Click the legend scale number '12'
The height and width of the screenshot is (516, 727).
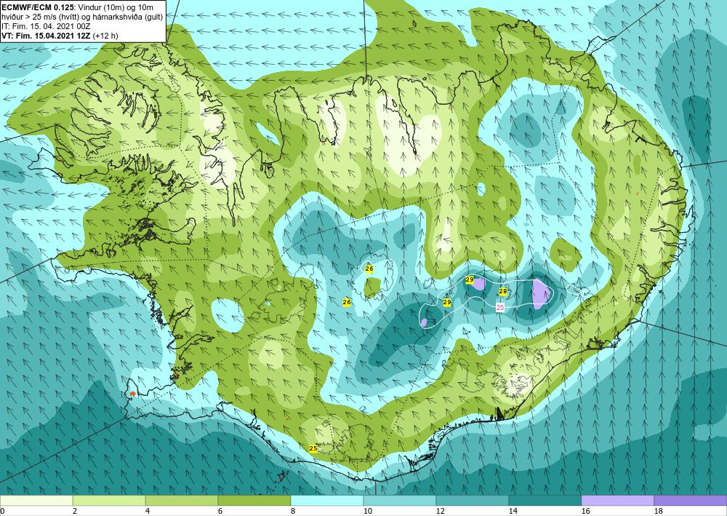pyautogui.click(x=440, y=512)
